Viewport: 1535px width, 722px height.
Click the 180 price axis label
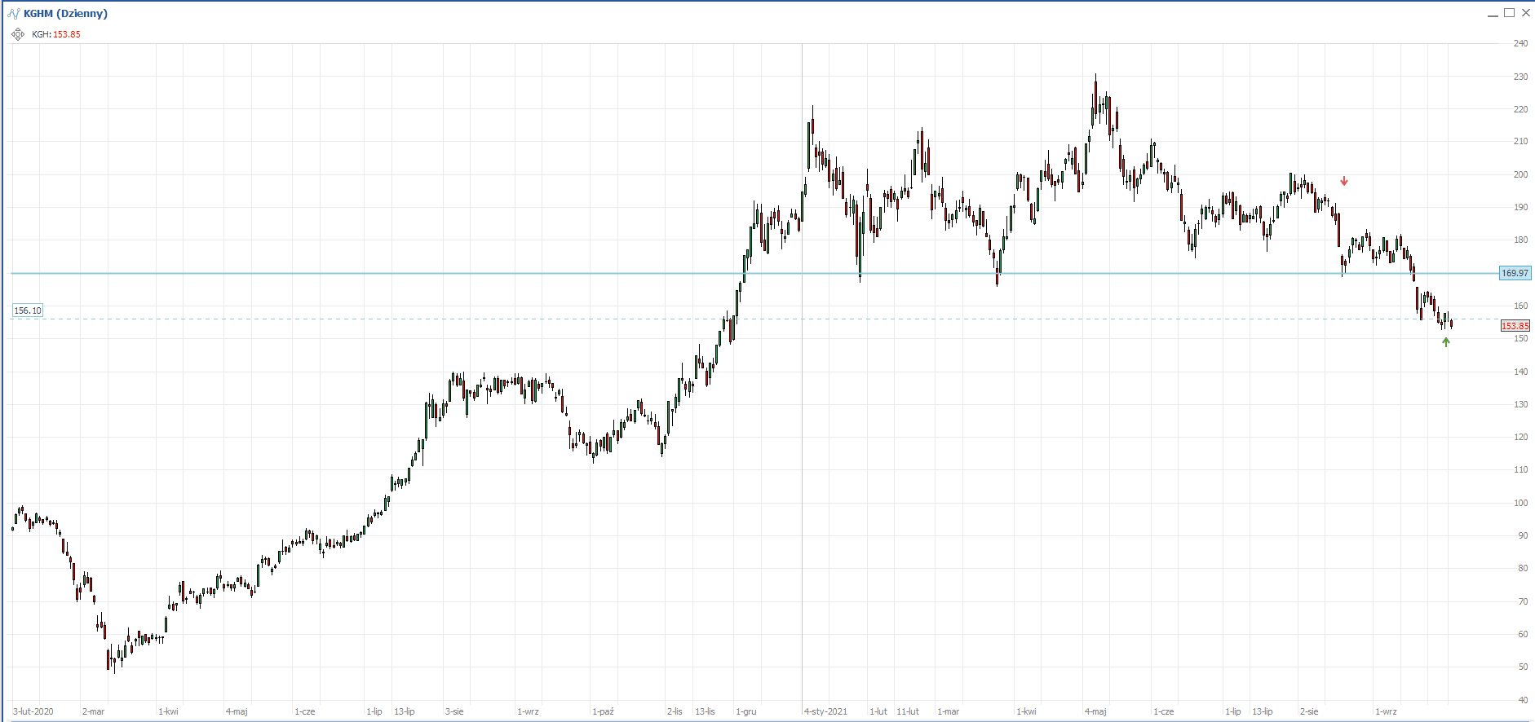click(1520, 240)
